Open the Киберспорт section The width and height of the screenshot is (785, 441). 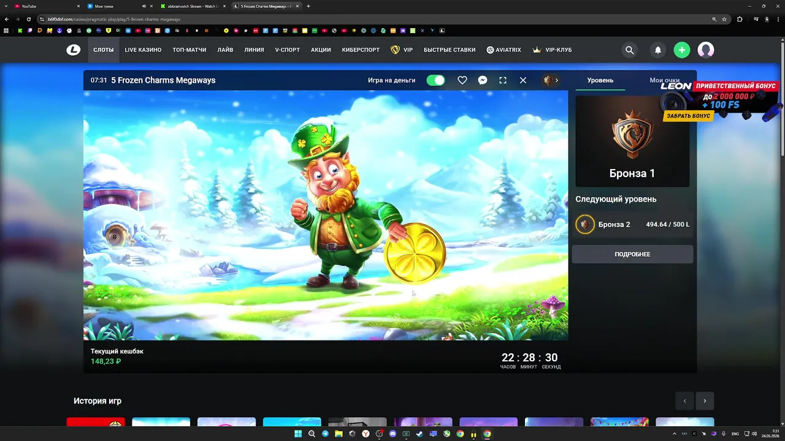click(361, 50)
